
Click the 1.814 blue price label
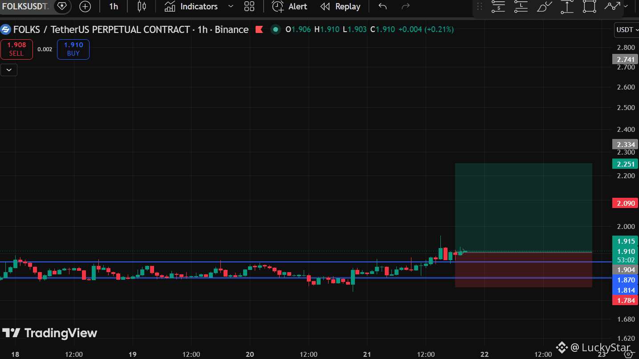626,290
